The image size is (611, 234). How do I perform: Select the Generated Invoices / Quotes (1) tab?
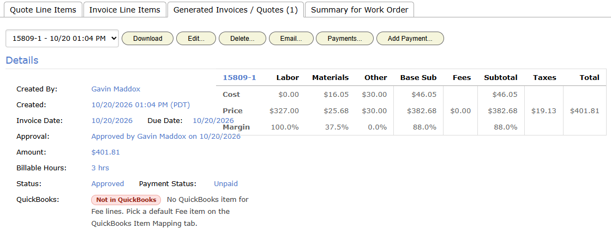coord(235,10)
